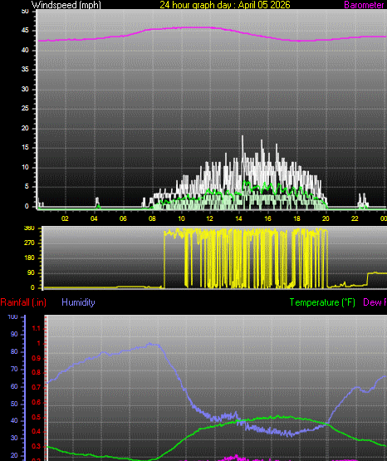387x461 pixels.
Task: Click the '04' hour label on time axis
Action: click(94, 218)
